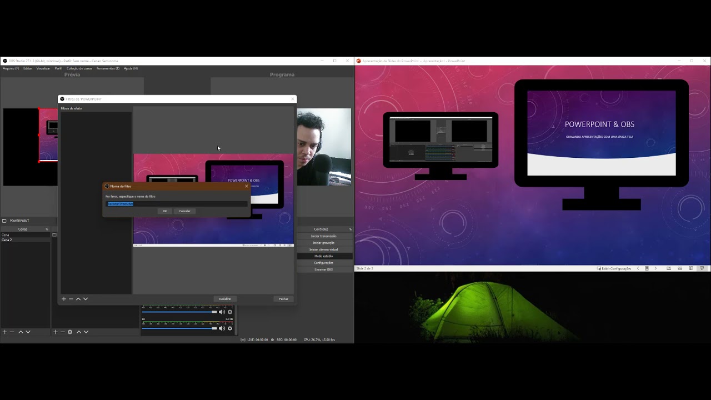This screenshot has width=711, height=400.
Task: Open settings gear of lower audio channel
Action: click(230, 328)
